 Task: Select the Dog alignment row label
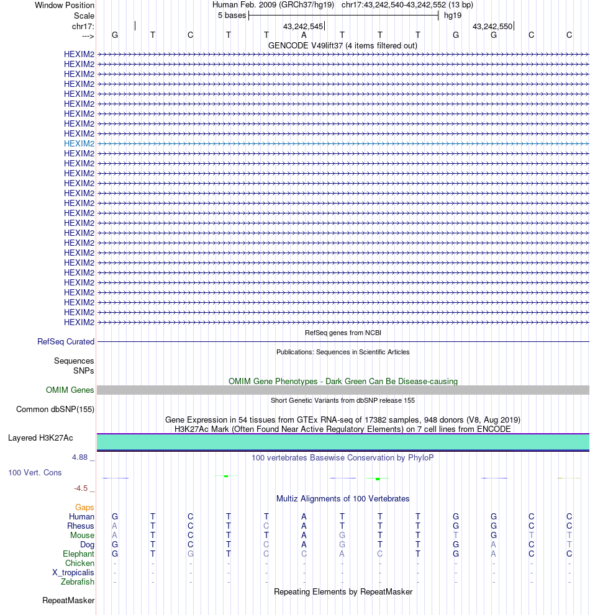coord(87,545)
